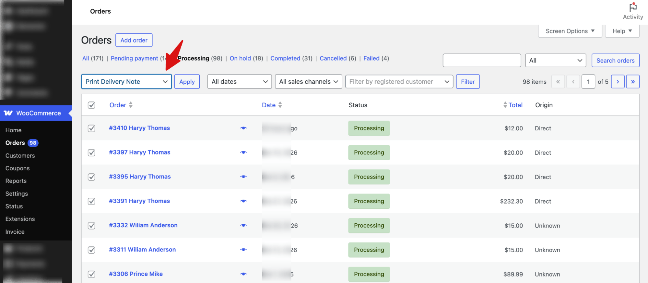Open the Print Delivery Note bulk actions dropdown
Screen dimensions: 648x283
point(126,82)
